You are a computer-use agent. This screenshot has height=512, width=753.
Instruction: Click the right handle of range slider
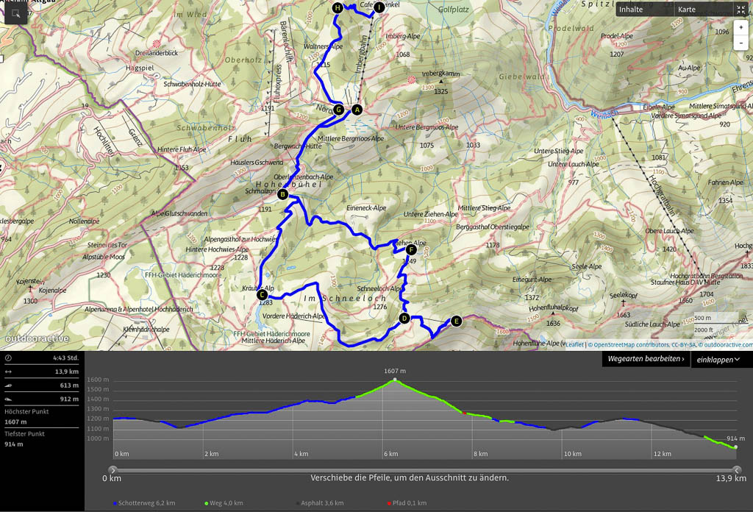tap(737, 469)
